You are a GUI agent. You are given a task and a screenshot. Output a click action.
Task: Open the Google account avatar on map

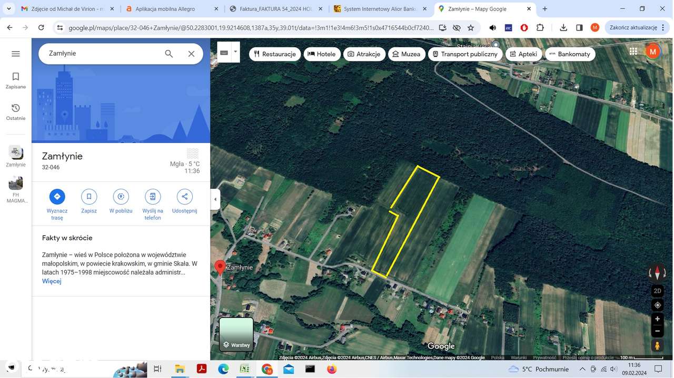653,52
